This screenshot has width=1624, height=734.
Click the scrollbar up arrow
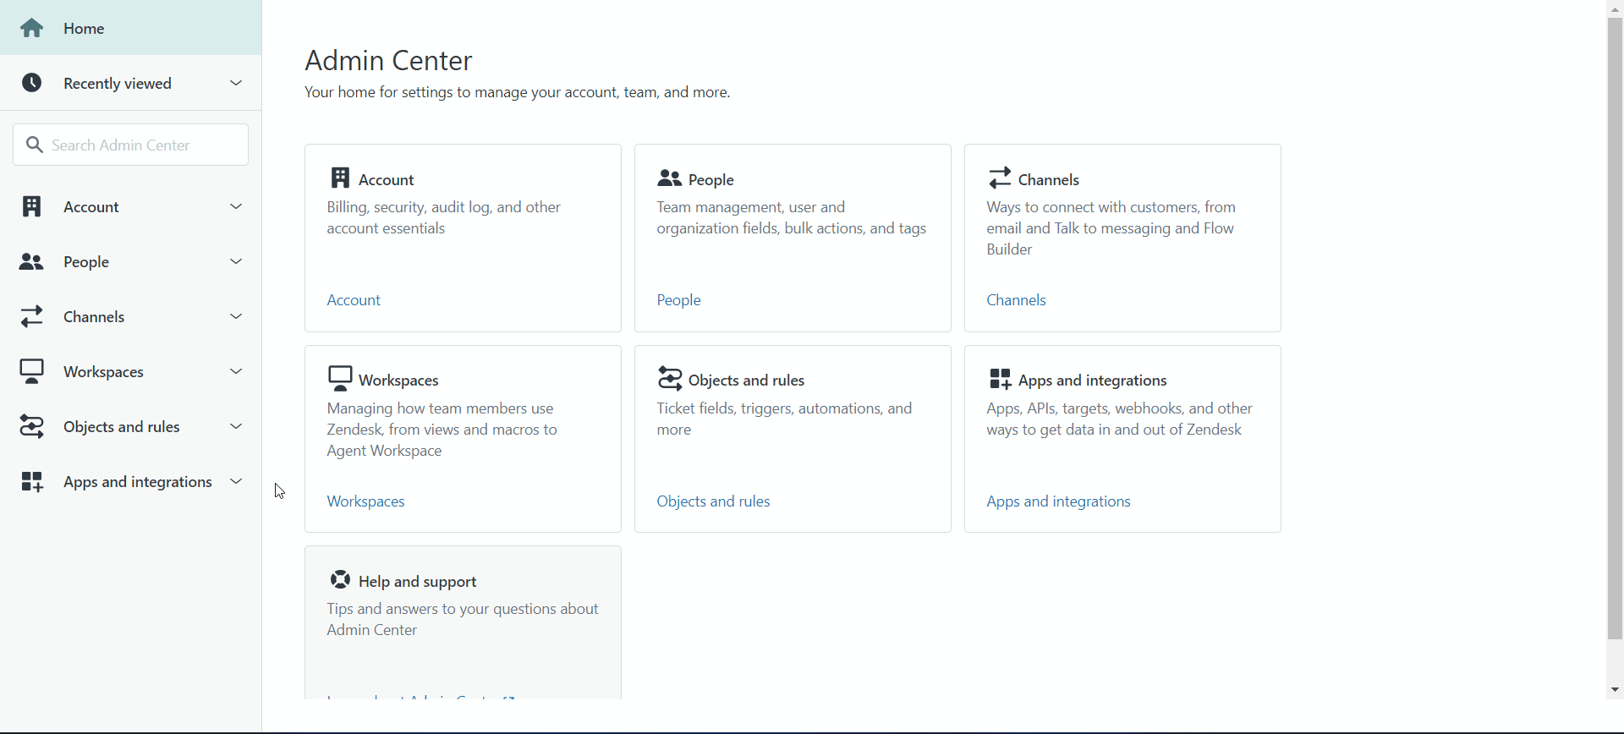click(x=1616, y=8)
